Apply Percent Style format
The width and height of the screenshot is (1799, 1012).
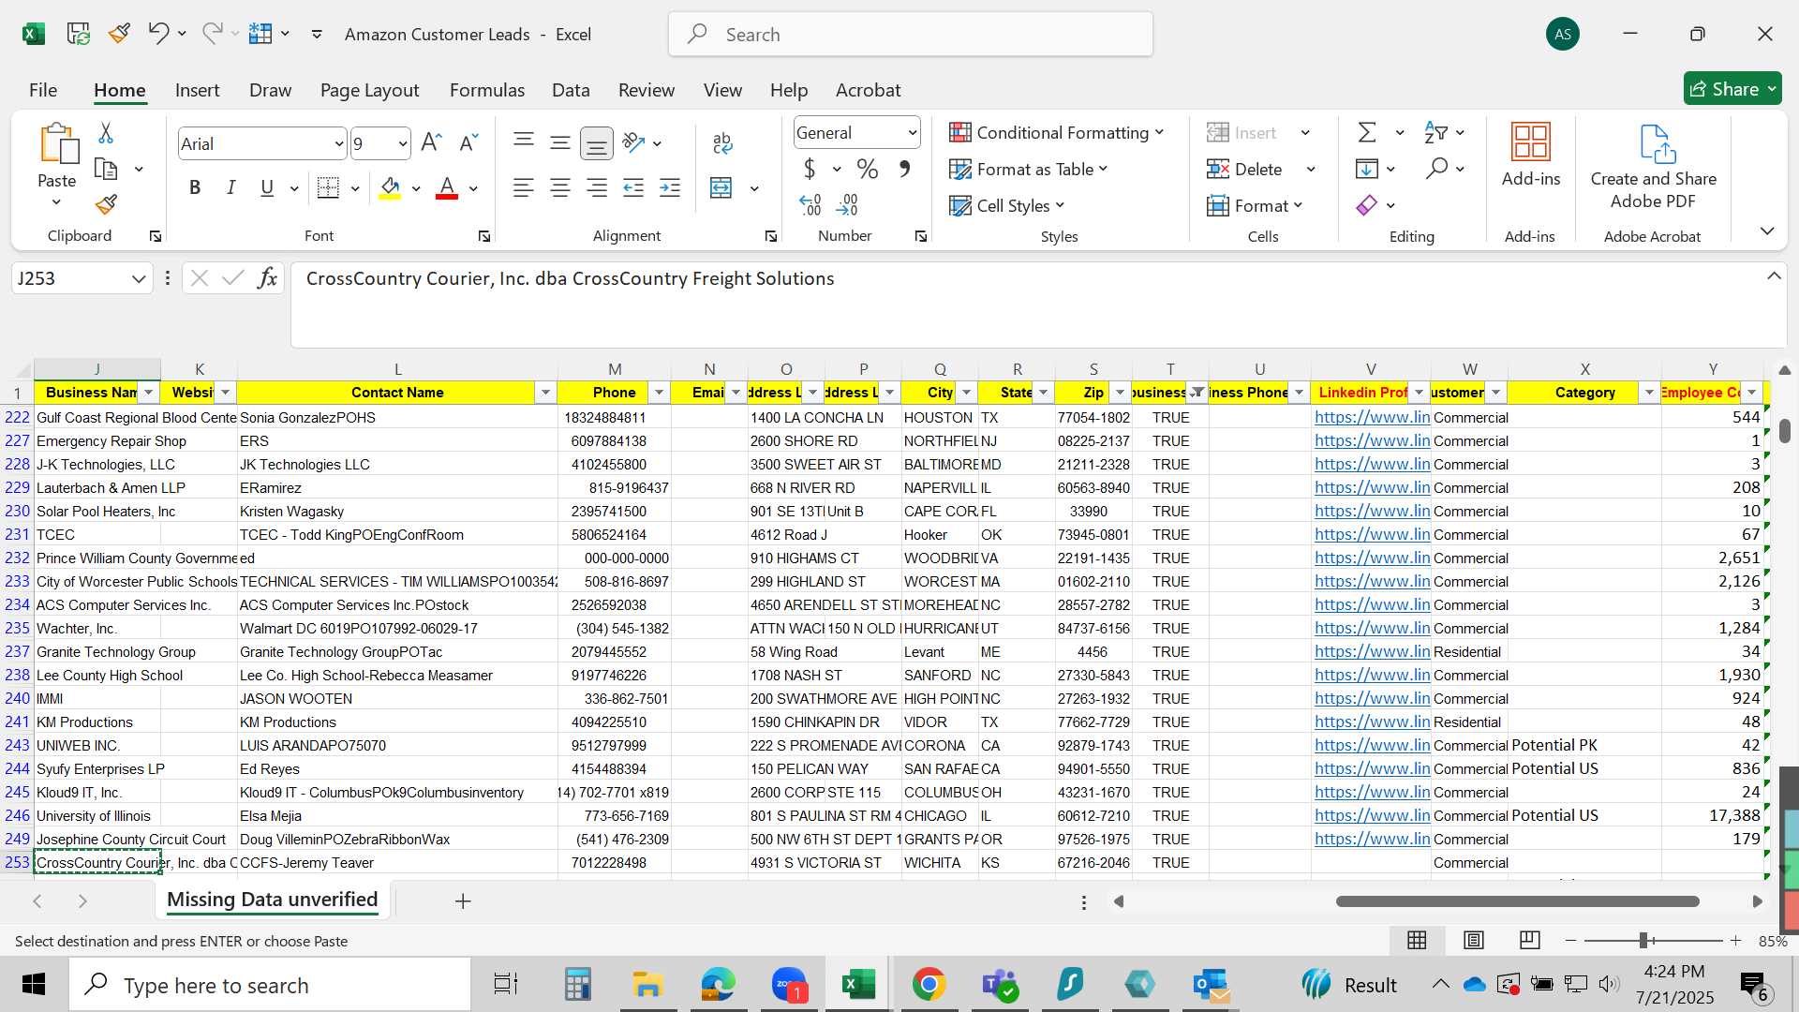(x=868, y=169)
